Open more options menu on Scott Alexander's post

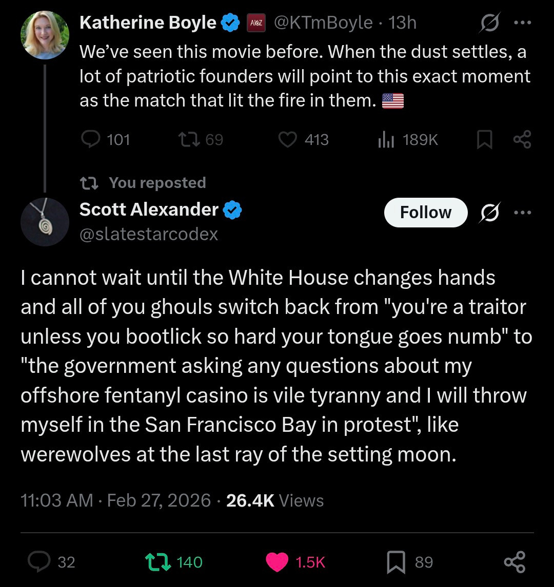523,213
